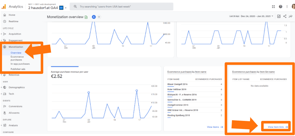Open the Google apps grid
The height and width of the screenshot is (136, 295).
[x=274, y=7]
